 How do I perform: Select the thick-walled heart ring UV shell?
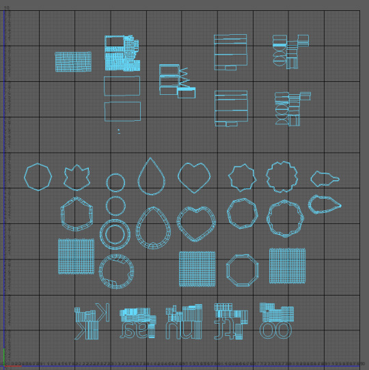pos(196,224)
